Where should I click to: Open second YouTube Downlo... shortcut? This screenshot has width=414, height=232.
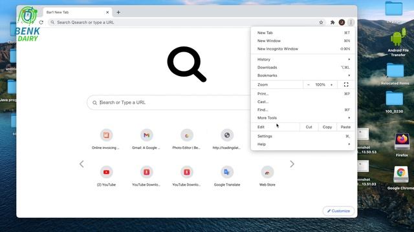pos(187,176)
